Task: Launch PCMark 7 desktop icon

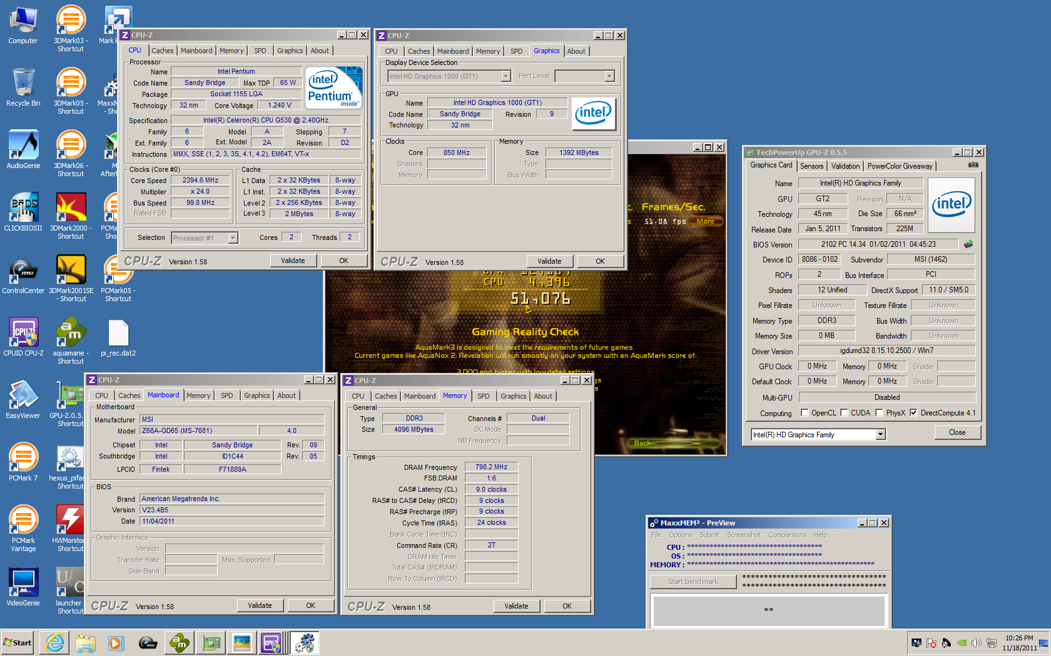Action: coord(23,462)
